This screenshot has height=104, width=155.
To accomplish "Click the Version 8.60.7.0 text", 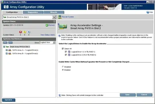I will (130, 8).
